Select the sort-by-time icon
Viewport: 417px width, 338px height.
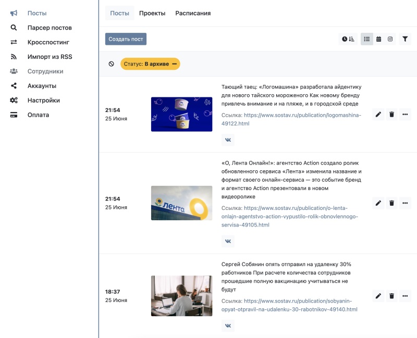348,39
